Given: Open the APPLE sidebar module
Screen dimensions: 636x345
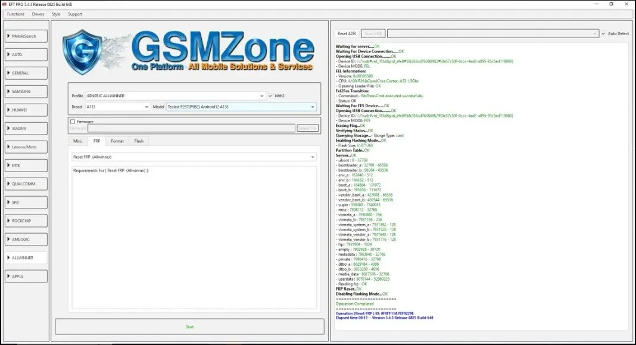Looking at the screenshot, I should pyautogui.click(x=26, y=276).
